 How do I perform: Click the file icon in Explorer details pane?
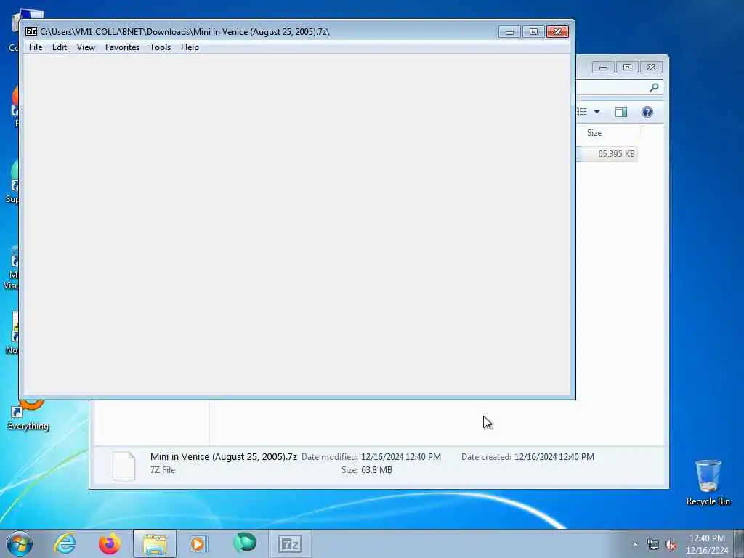click(x=124, y=466)
